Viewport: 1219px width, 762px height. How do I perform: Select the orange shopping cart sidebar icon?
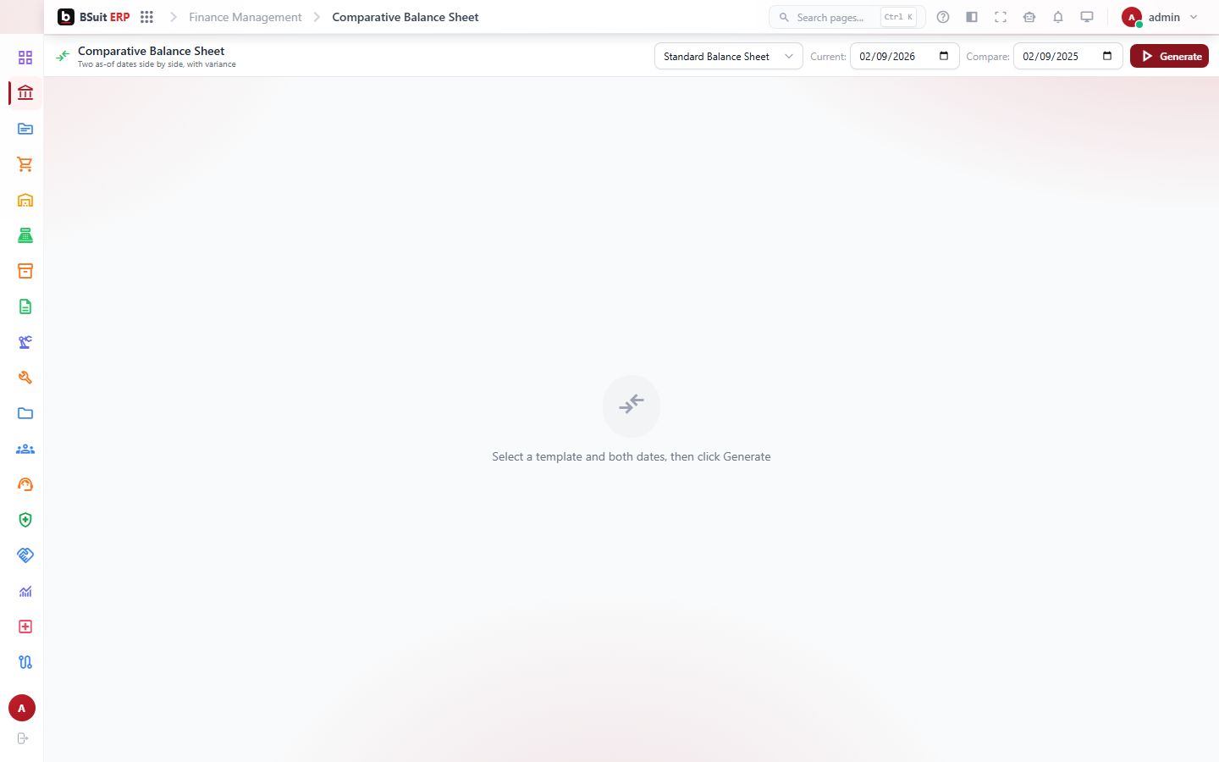click(25, 164)
